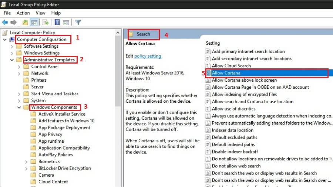Collapse the Administrative Templates node

click(12, 60)
